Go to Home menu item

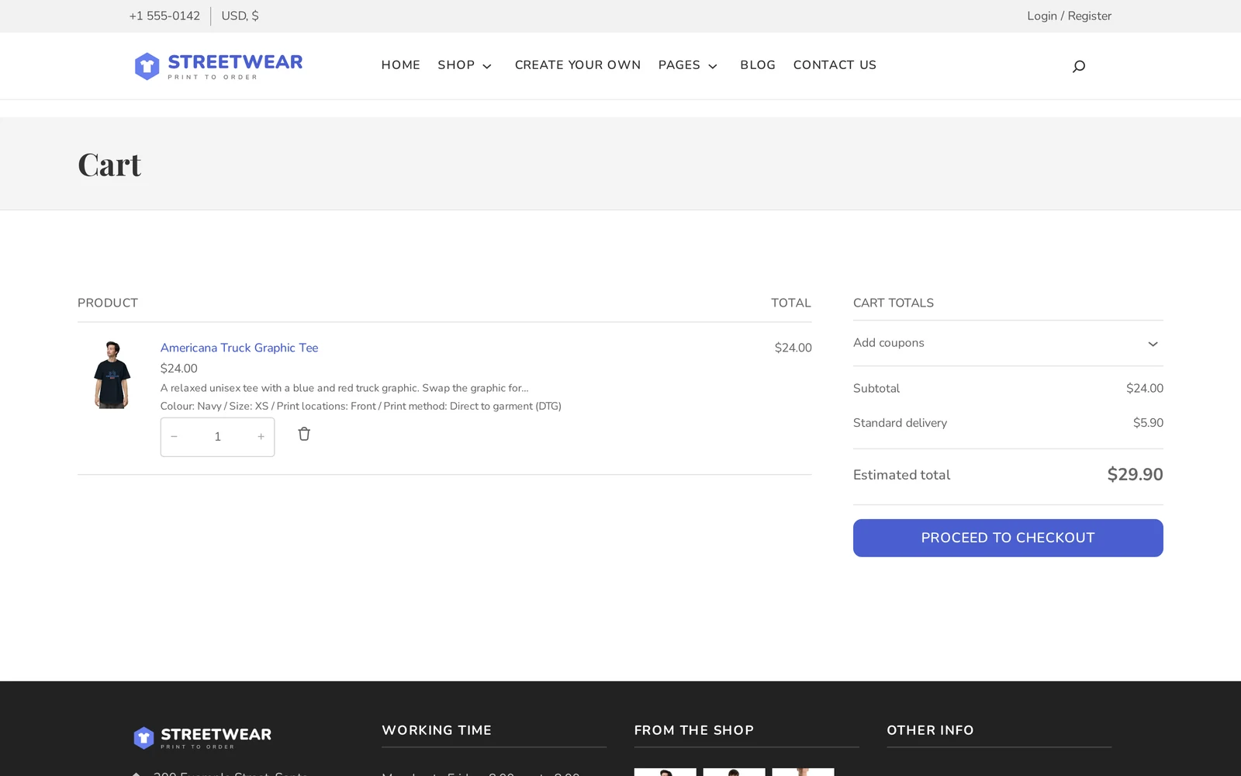point(400,65)
